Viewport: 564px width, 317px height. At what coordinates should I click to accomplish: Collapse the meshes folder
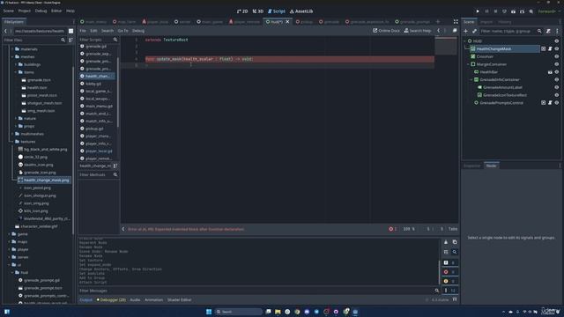[x=12, y=56]
